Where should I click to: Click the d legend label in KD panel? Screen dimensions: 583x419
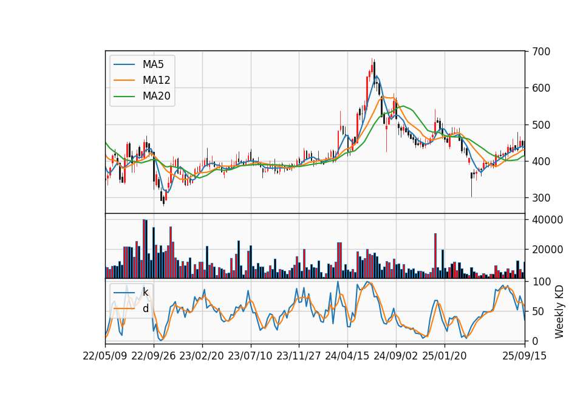pos(145,308)
